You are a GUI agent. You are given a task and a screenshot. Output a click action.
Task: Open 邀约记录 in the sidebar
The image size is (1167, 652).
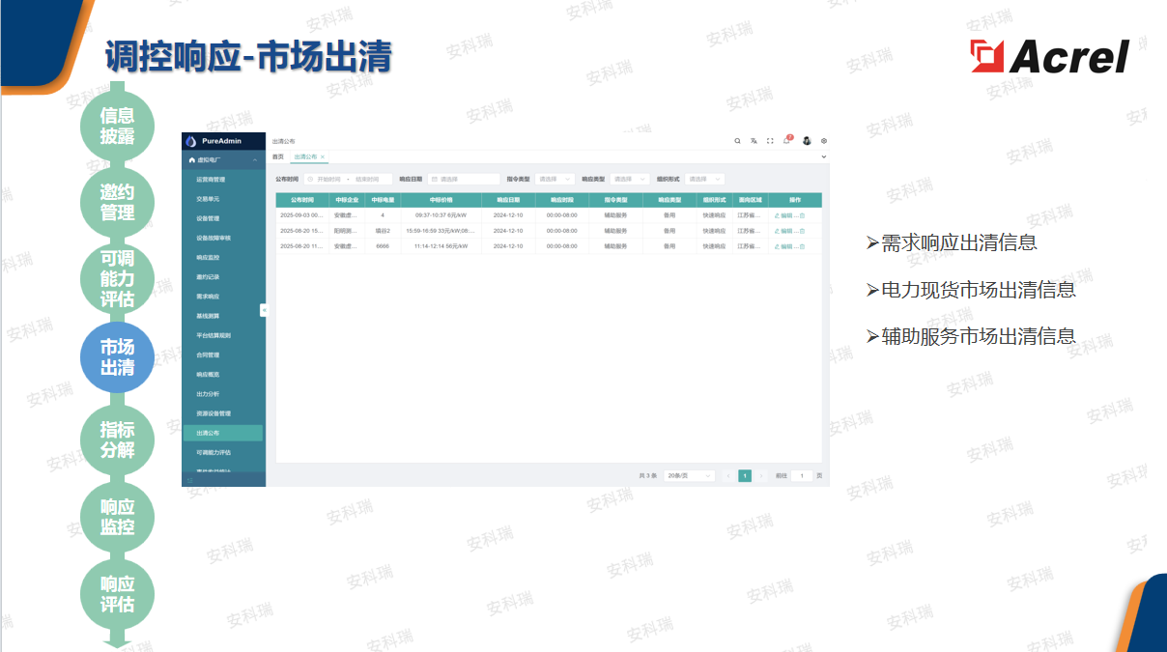[x=223, y=277]
